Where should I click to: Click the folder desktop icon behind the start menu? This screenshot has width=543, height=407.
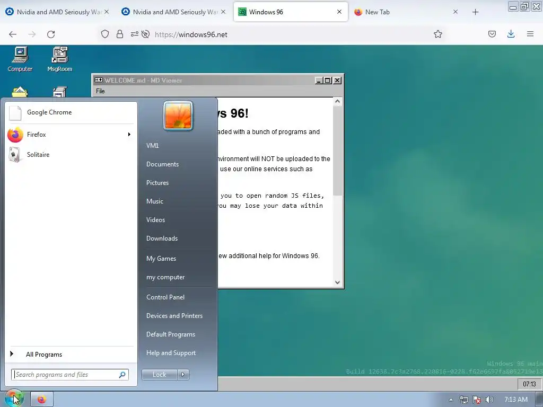coord(20,92)
